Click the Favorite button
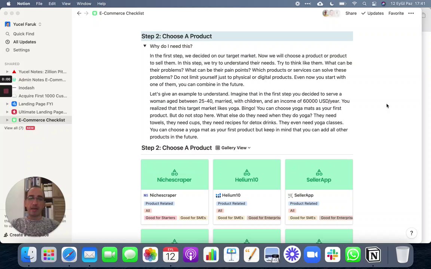 click(x=396, y=13)
